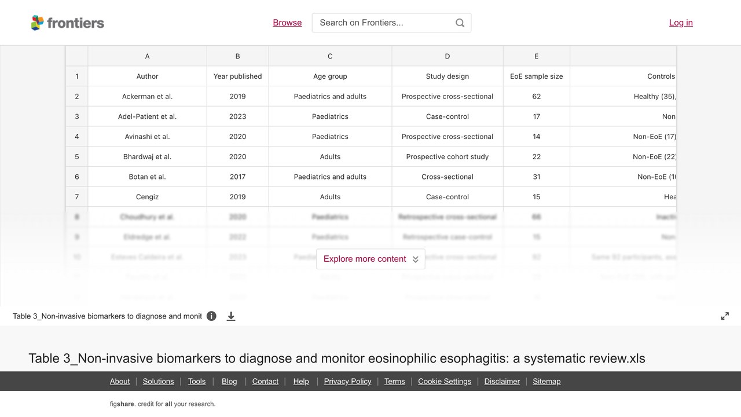
Task: Click the 2017 year cell
Action: [237, 177]
